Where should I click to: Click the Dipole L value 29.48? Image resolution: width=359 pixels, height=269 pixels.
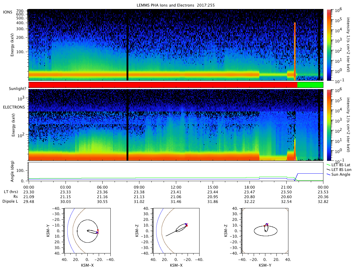[29, 201]
